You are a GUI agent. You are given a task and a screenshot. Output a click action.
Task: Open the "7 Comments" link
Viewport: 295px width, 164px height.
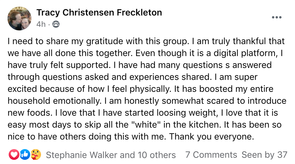pyautogui.click(x=211, y=155)
